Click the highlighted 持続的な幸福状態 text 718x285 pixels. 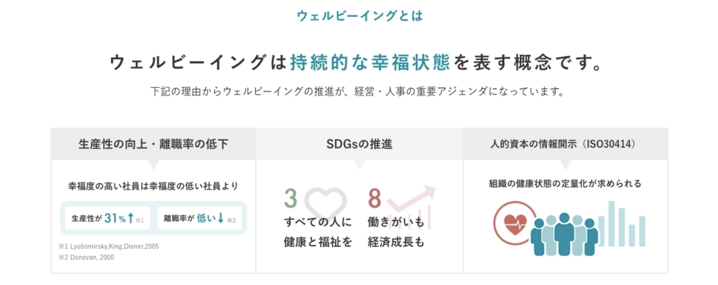click(370, 62)
